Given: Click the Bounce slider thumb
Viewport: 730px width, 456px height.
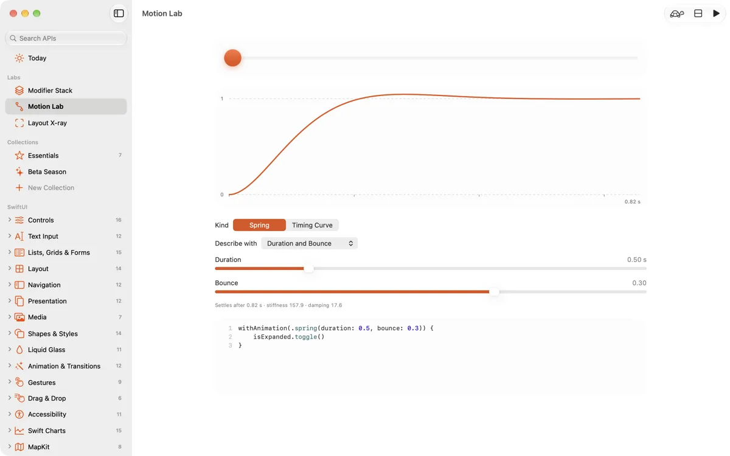Looking at the screenshot, I should coord(495,292).
